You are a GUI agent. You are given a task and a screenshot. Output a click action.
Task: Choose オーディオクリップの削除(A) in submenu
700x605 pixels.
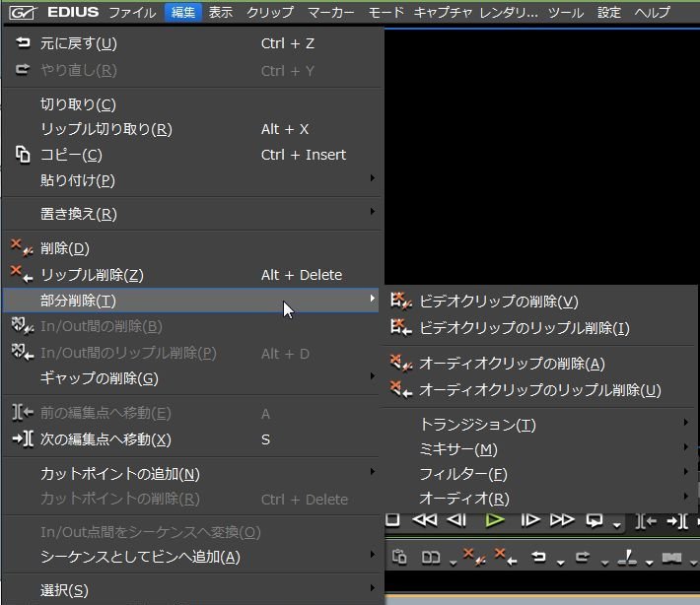pos(540,364)
